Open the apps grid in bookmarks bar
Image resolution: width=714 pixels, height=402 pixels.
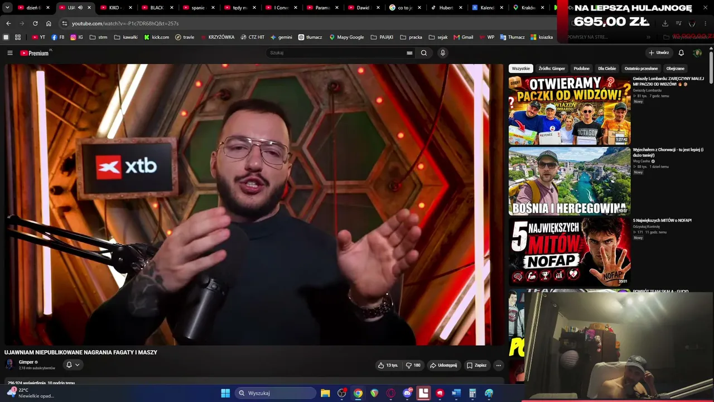18,37
